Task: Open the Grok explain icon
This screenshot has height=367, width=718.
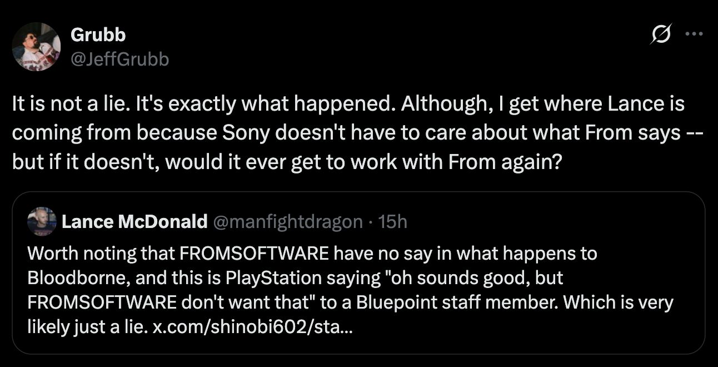Action: [x=663, y=34]
